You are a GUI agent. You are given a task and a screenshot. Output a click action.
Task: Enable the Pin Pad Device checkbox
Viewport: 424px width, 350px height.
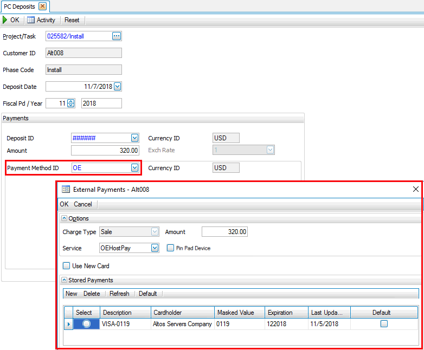pyautogui.click(x=170, y=248)
